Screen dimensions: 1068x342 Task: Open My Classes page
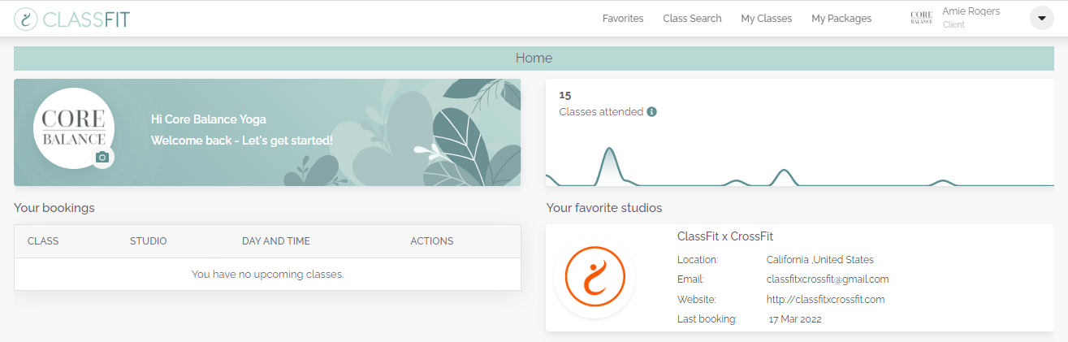(767, 19)
